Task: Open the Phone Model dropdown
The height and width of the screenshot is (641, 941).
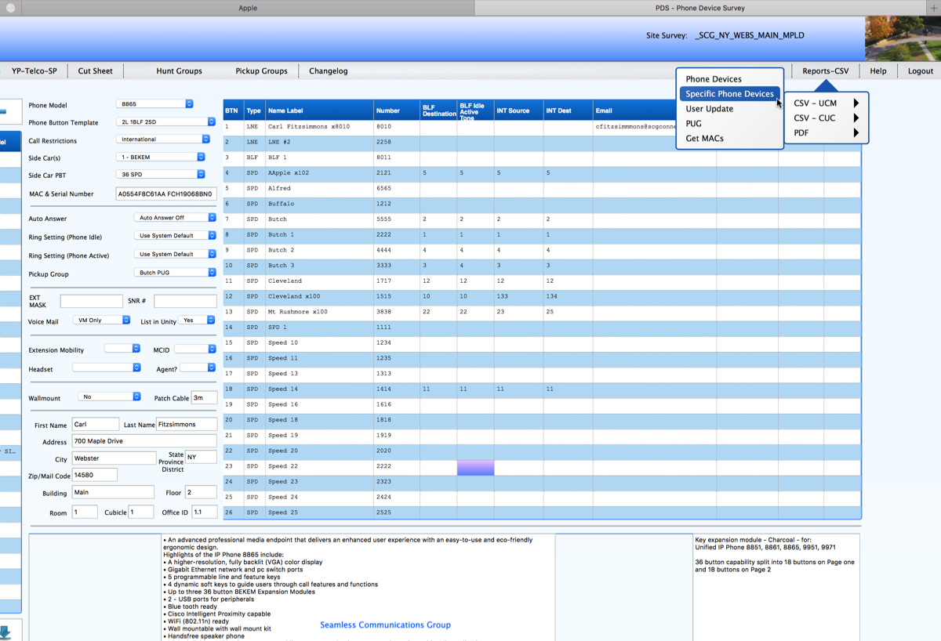Action: [154, 104]
